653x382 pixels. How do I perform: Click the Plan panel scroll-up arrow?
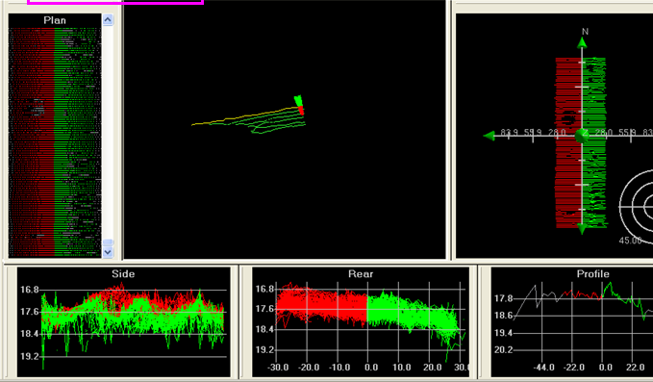pyautogui.click(x=108, y=20)
